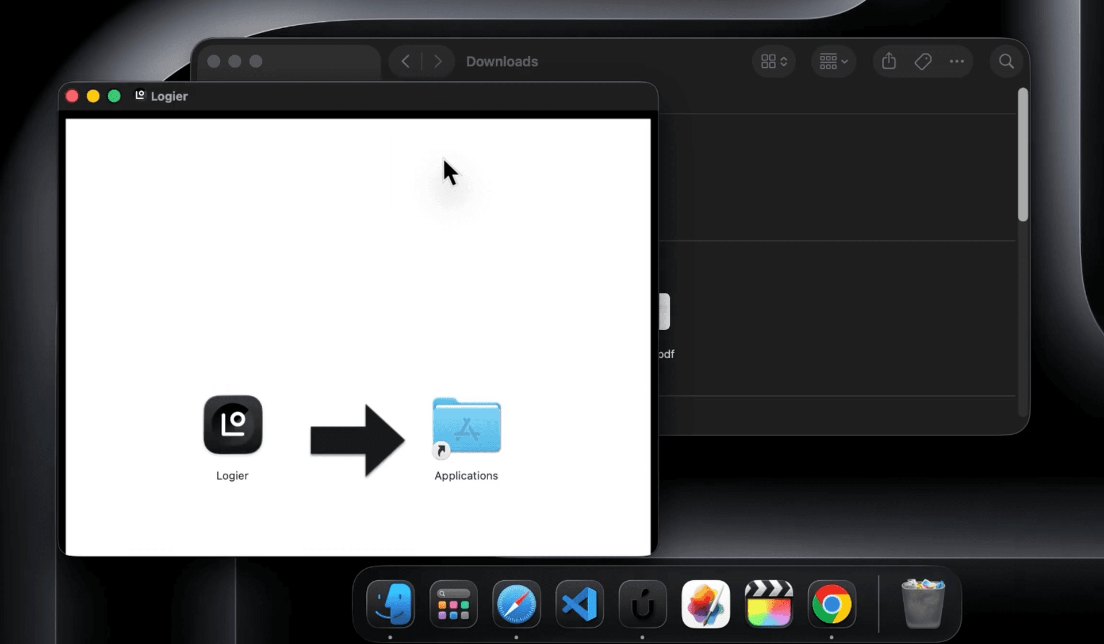This screenshot has width=1104, height=644.
Task: Click the Applications label under the folder
Action: [x=466, y=476]
